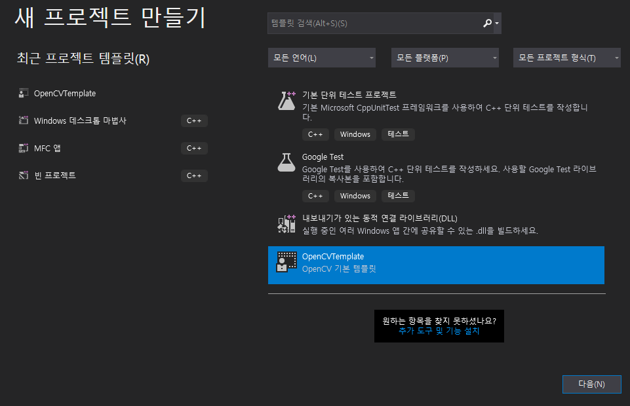
Task: Click the 기본 Microsoft CppUnitTest description text
Action: coord(444,113)
